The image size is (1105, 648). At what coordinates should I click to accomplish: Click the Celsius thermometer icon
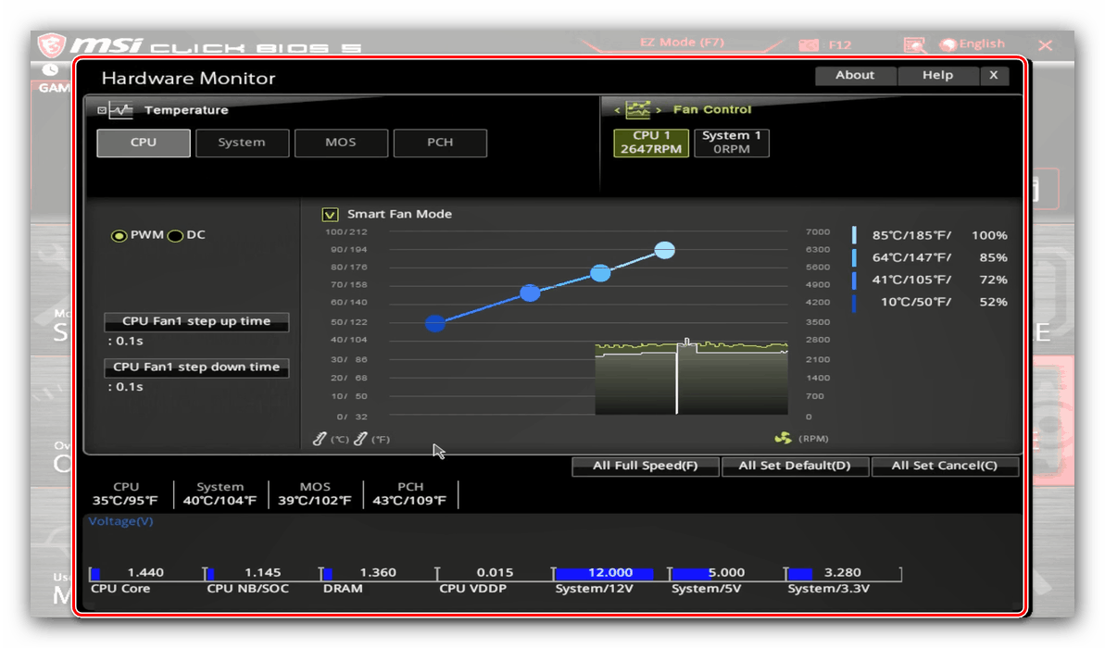click(320, 439)
